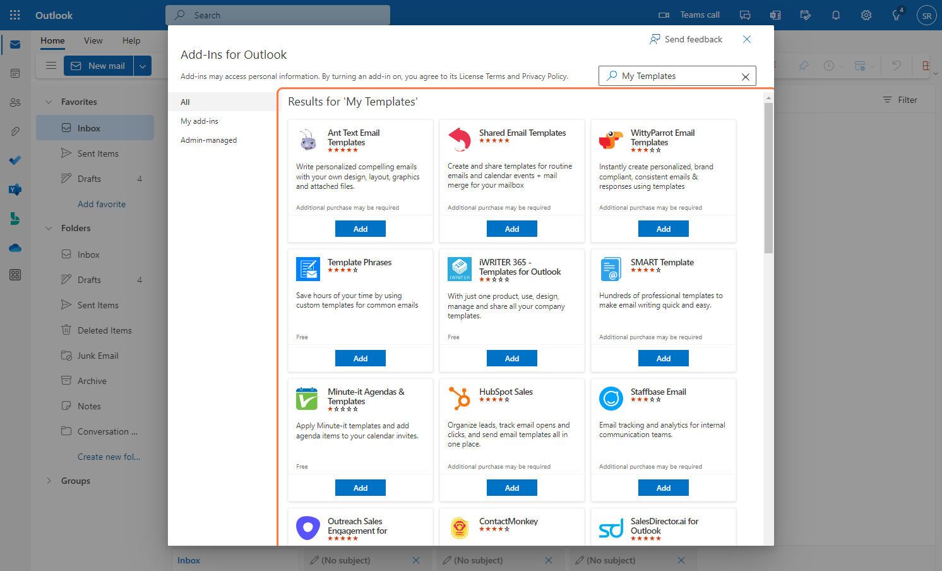Screen dimensions: 942x571
Task: Open the Filter dropdown in message list
Action: coord(900,100)
